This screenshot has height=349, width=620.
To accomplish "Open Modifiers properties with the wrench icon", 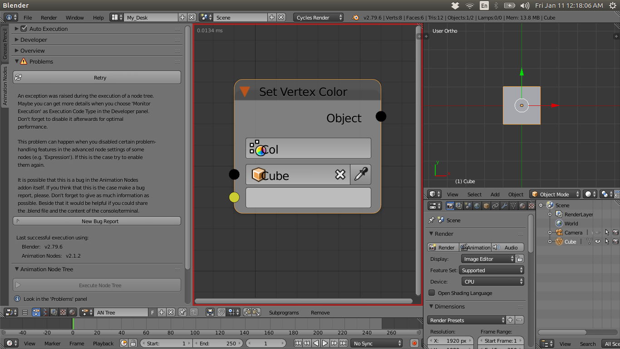I will tap(504, 205).
